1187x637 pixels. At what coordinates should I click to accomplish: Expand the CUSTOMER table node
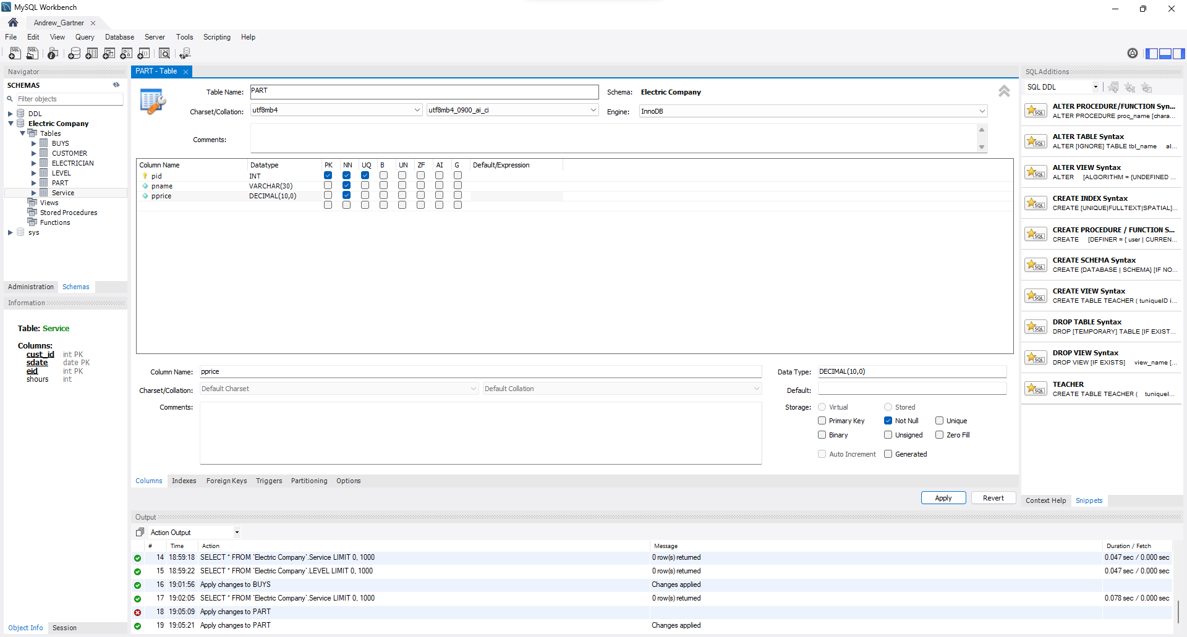34,153
